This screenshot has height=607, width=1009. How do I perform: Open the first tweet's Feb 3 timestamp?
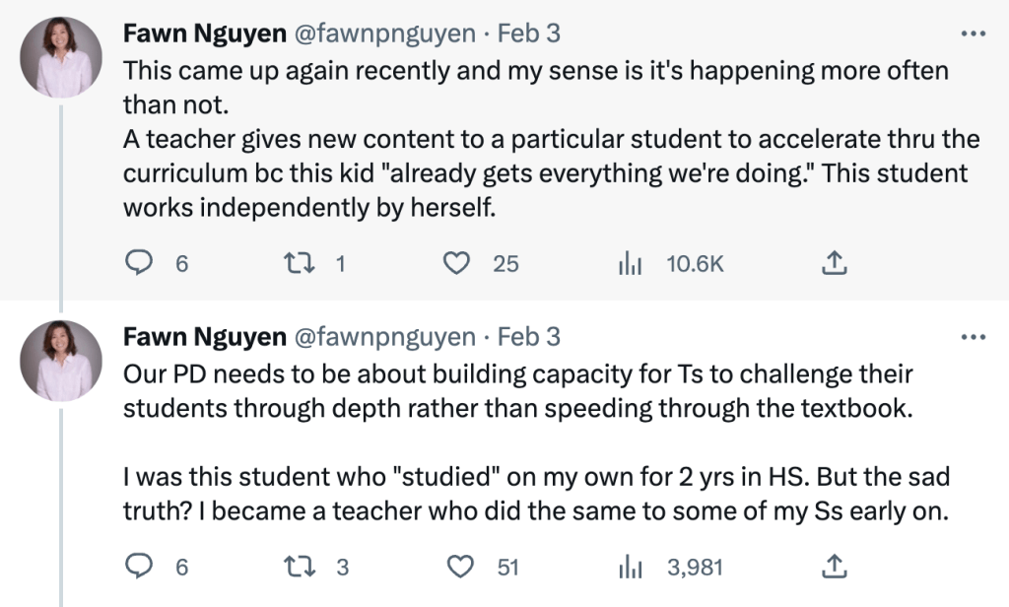tap(529, 34)
